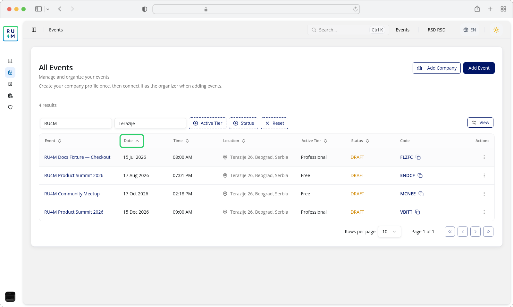Viewport: 513px width, 307px height.
Task: Open RU4M Docs Fixture — Checkout event
Action: coord(77,157)
